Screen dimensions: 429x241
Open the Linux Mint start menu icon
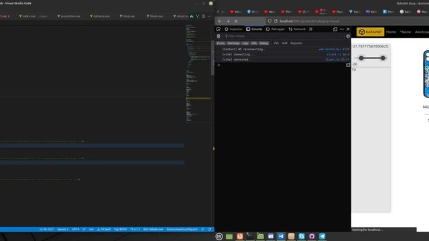(x=219, y=236)
